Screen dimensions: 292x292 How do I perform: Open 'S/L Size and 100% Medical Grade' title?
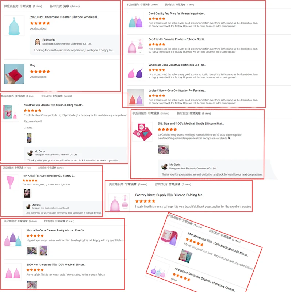pyautogui.click(x=191, y=124)
